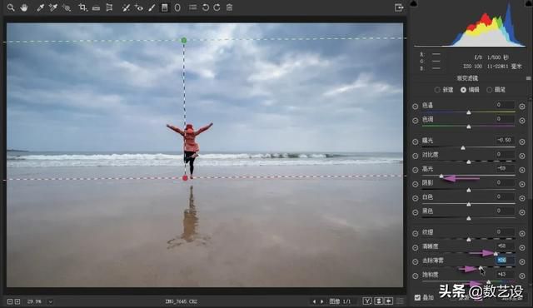Open the 渐变滤镜 panel flyout menu
Screen dimensions: 533x308
(528, 78)
